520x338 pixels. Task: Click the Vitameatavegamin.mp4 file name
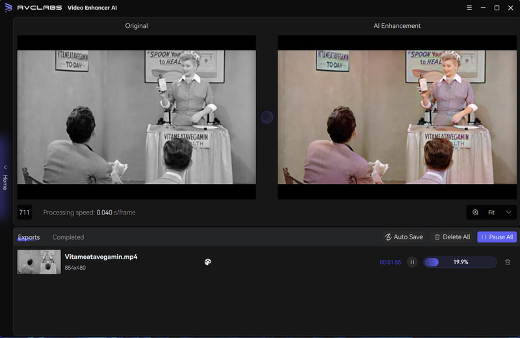[x=101, y=257]
